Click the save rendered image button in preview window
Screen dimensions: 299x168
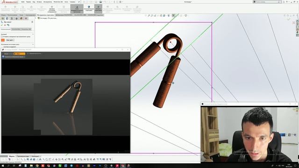[x=14, y=57]
